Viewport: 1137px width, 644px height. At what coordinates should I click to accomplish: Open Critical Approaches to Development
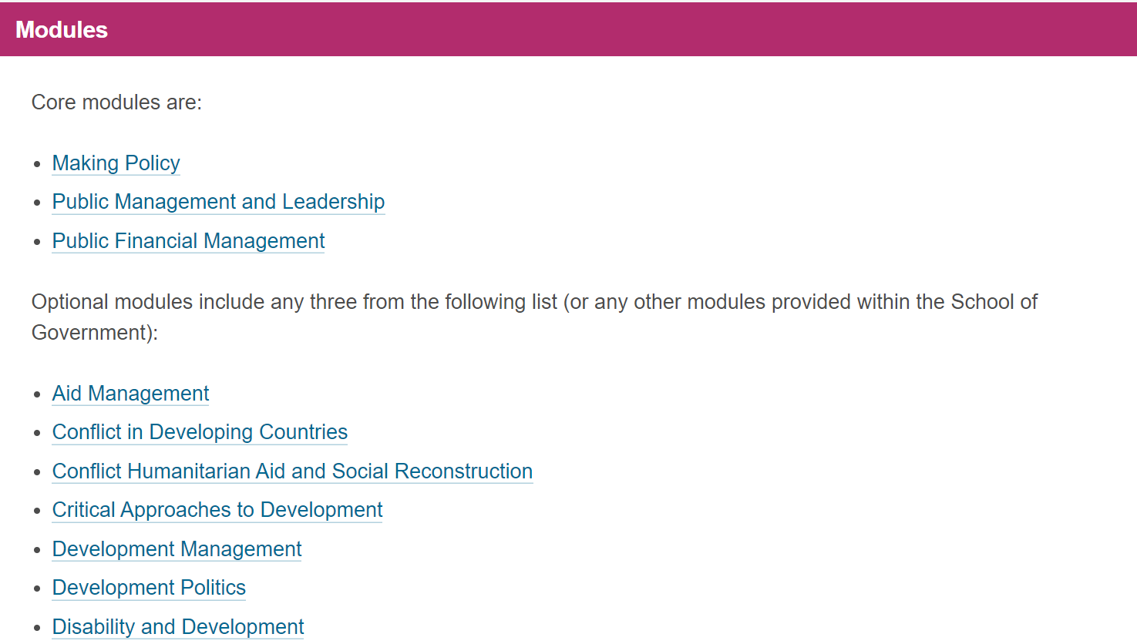(217, 510)
